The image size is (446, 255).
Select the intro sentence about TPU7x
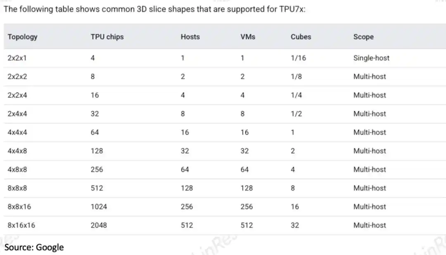[154, 9]
